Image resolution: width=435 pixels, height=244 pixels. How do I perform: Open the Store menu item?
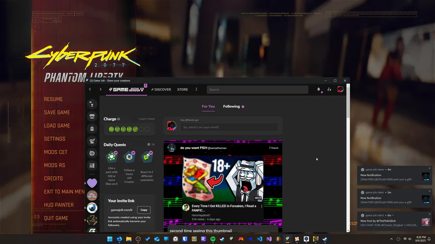[183, 89]
